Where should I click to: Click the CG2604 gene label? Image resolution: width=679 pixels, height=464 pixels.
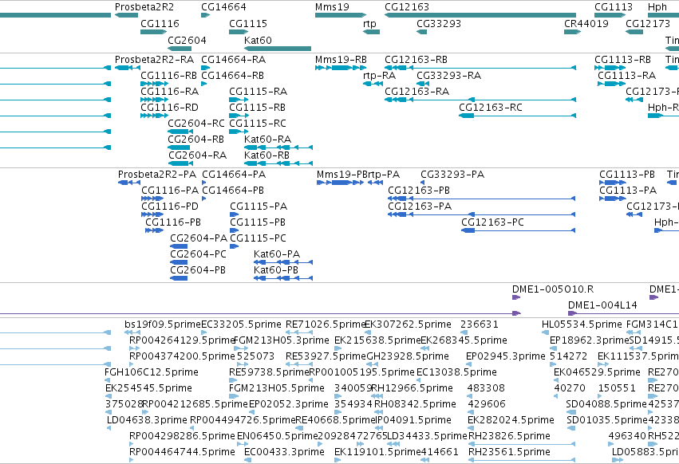(x=187, y=40)
